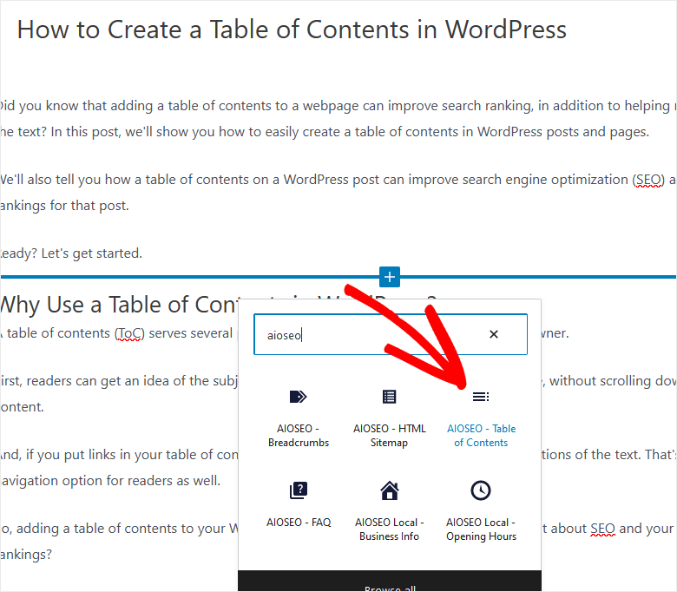The image size is (677, 592).
Task: Open the Browse all blocks button
Action: 390,582
